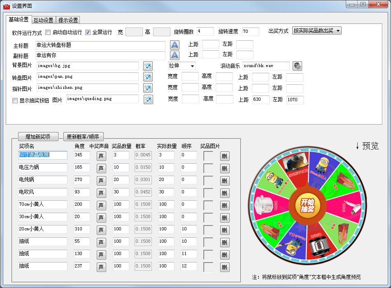
Task: Browse for the lottery button image queding.png
Action: (x=148, y=99)
